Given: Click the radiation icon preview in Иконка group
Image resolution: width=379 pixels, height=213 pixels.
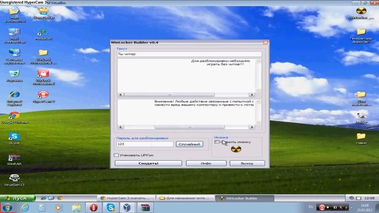Looking at the screenshot, I should tap(236, 149).
